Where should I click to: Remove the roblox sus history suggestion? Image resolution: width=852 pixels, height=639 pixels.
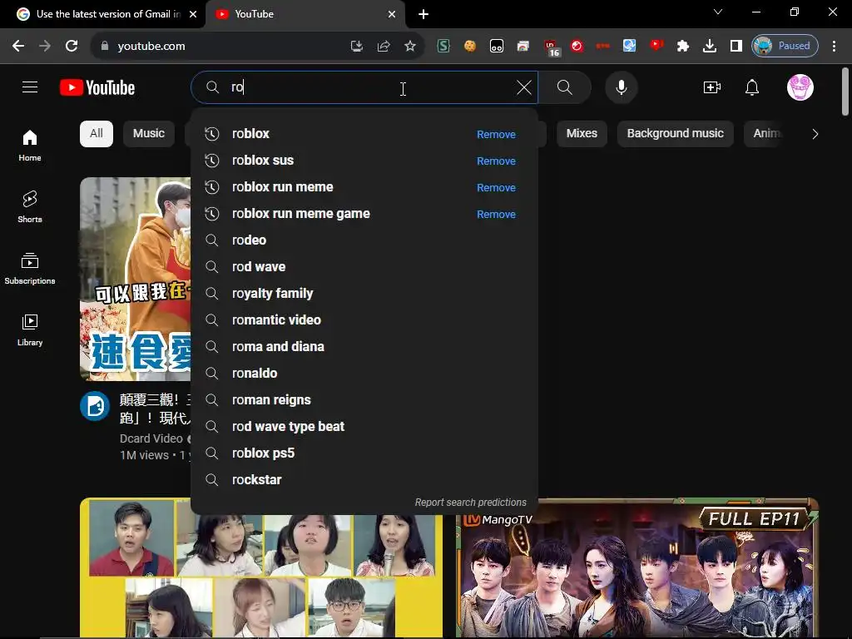[x=496, y=161]
